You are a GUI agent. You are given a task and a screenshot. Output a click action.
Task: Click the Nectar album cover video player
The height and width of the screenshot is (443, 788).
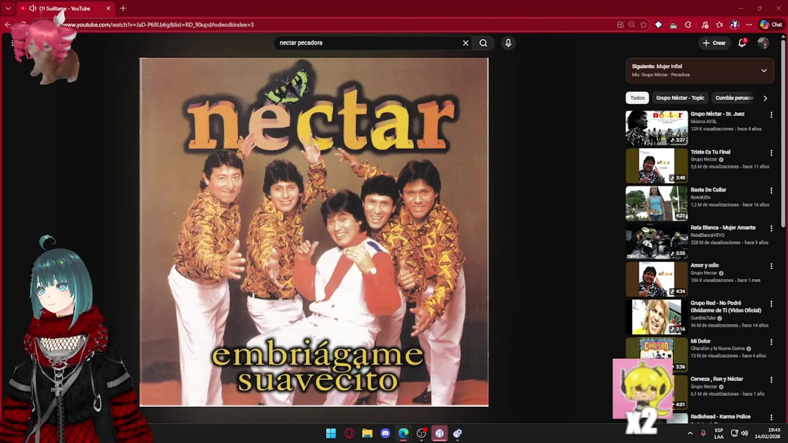click(314, 232)
